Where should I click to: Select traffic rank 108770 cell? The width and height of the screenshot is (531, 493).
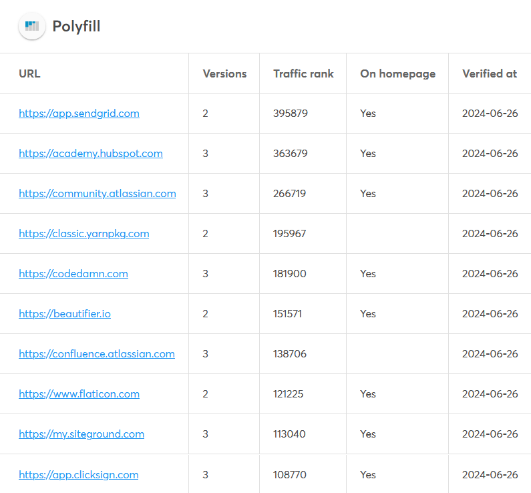[x=290, y=475]
